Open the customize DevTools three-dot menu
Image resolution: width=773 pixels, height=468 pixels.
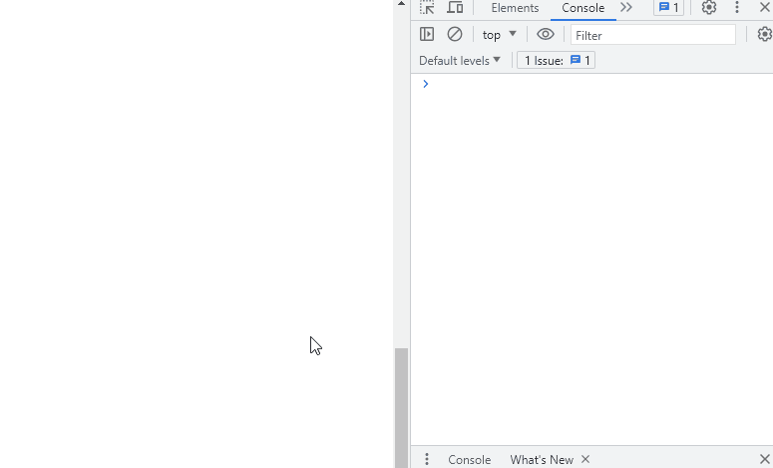pos(737,7)
